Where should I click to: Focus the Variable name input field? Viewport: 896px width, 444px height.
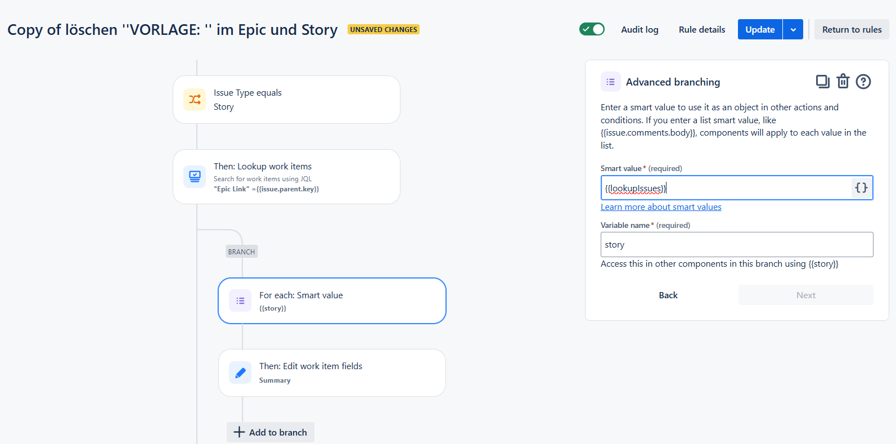pyautogui.click(x=737, y=245)
